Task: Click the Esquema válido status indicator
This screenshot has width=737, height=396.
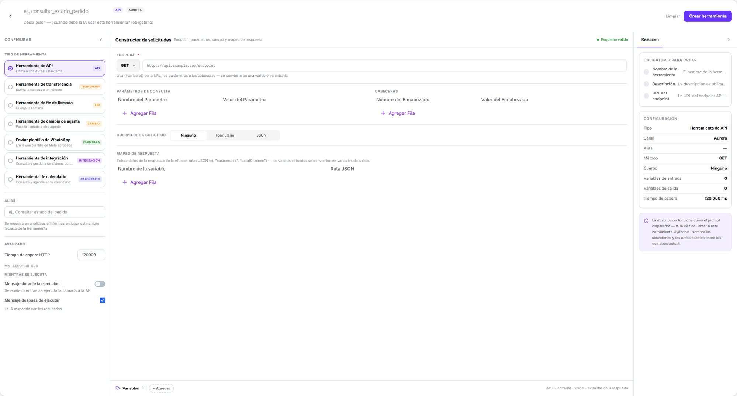Action: (612, 40)
